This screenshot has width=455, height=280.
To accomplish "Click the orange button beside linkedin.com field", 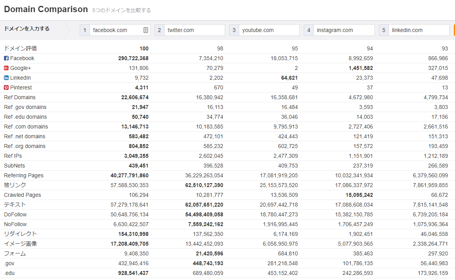I will pyautogui.click(x=454, y=30).
